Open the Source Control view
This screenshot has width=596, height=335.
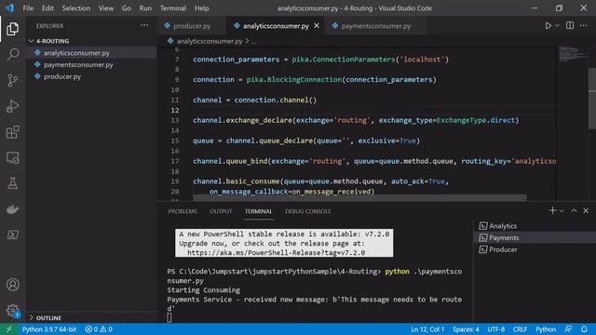pos(12,81)
